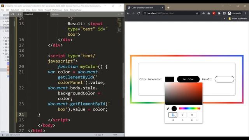Expand hidden bookmarks chevron

pyautogui.click(x=224, y=19)
